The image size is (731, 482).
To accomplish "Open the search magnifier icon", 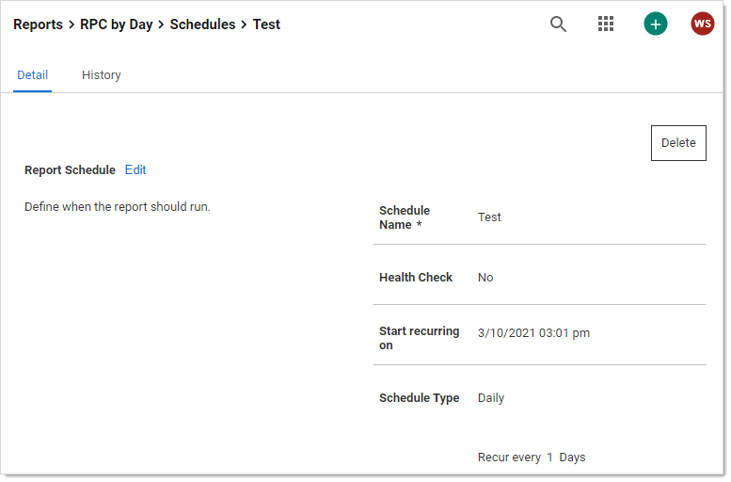I will pyautogui.click(x=558, y=24).
